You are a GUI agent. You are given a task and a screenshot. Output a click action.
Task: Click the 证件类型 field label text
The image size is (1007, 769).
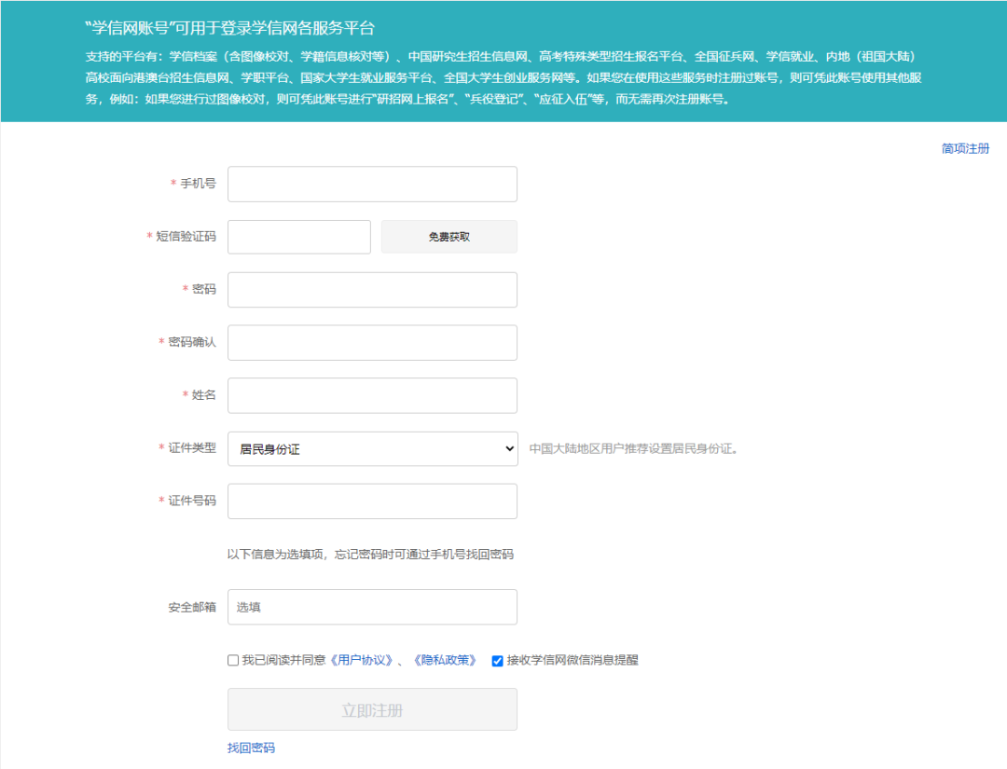tap(192, 448)
